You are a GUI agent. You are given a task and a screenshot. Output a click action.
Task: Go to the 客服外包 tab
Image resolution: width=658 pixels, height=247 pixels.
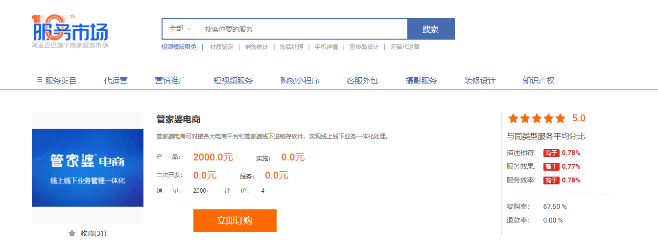pyautogui.click(x=362, y=81)
